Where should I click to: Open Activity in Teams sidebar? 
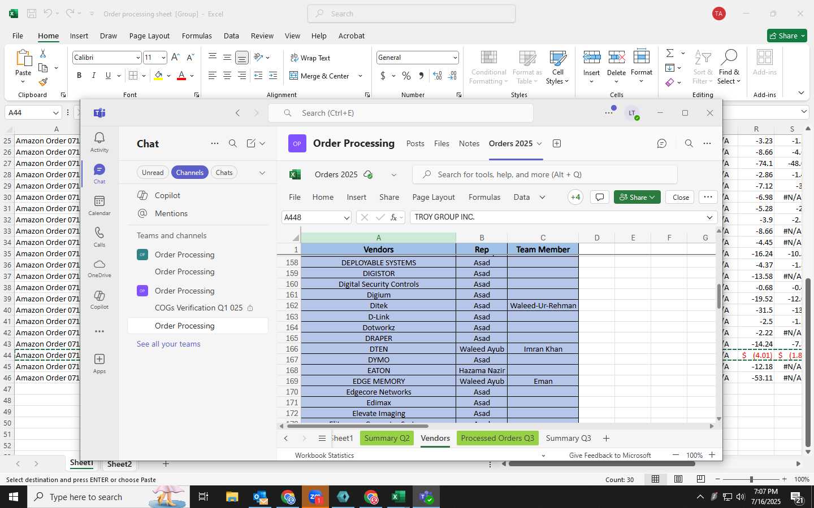click(99, 142)
